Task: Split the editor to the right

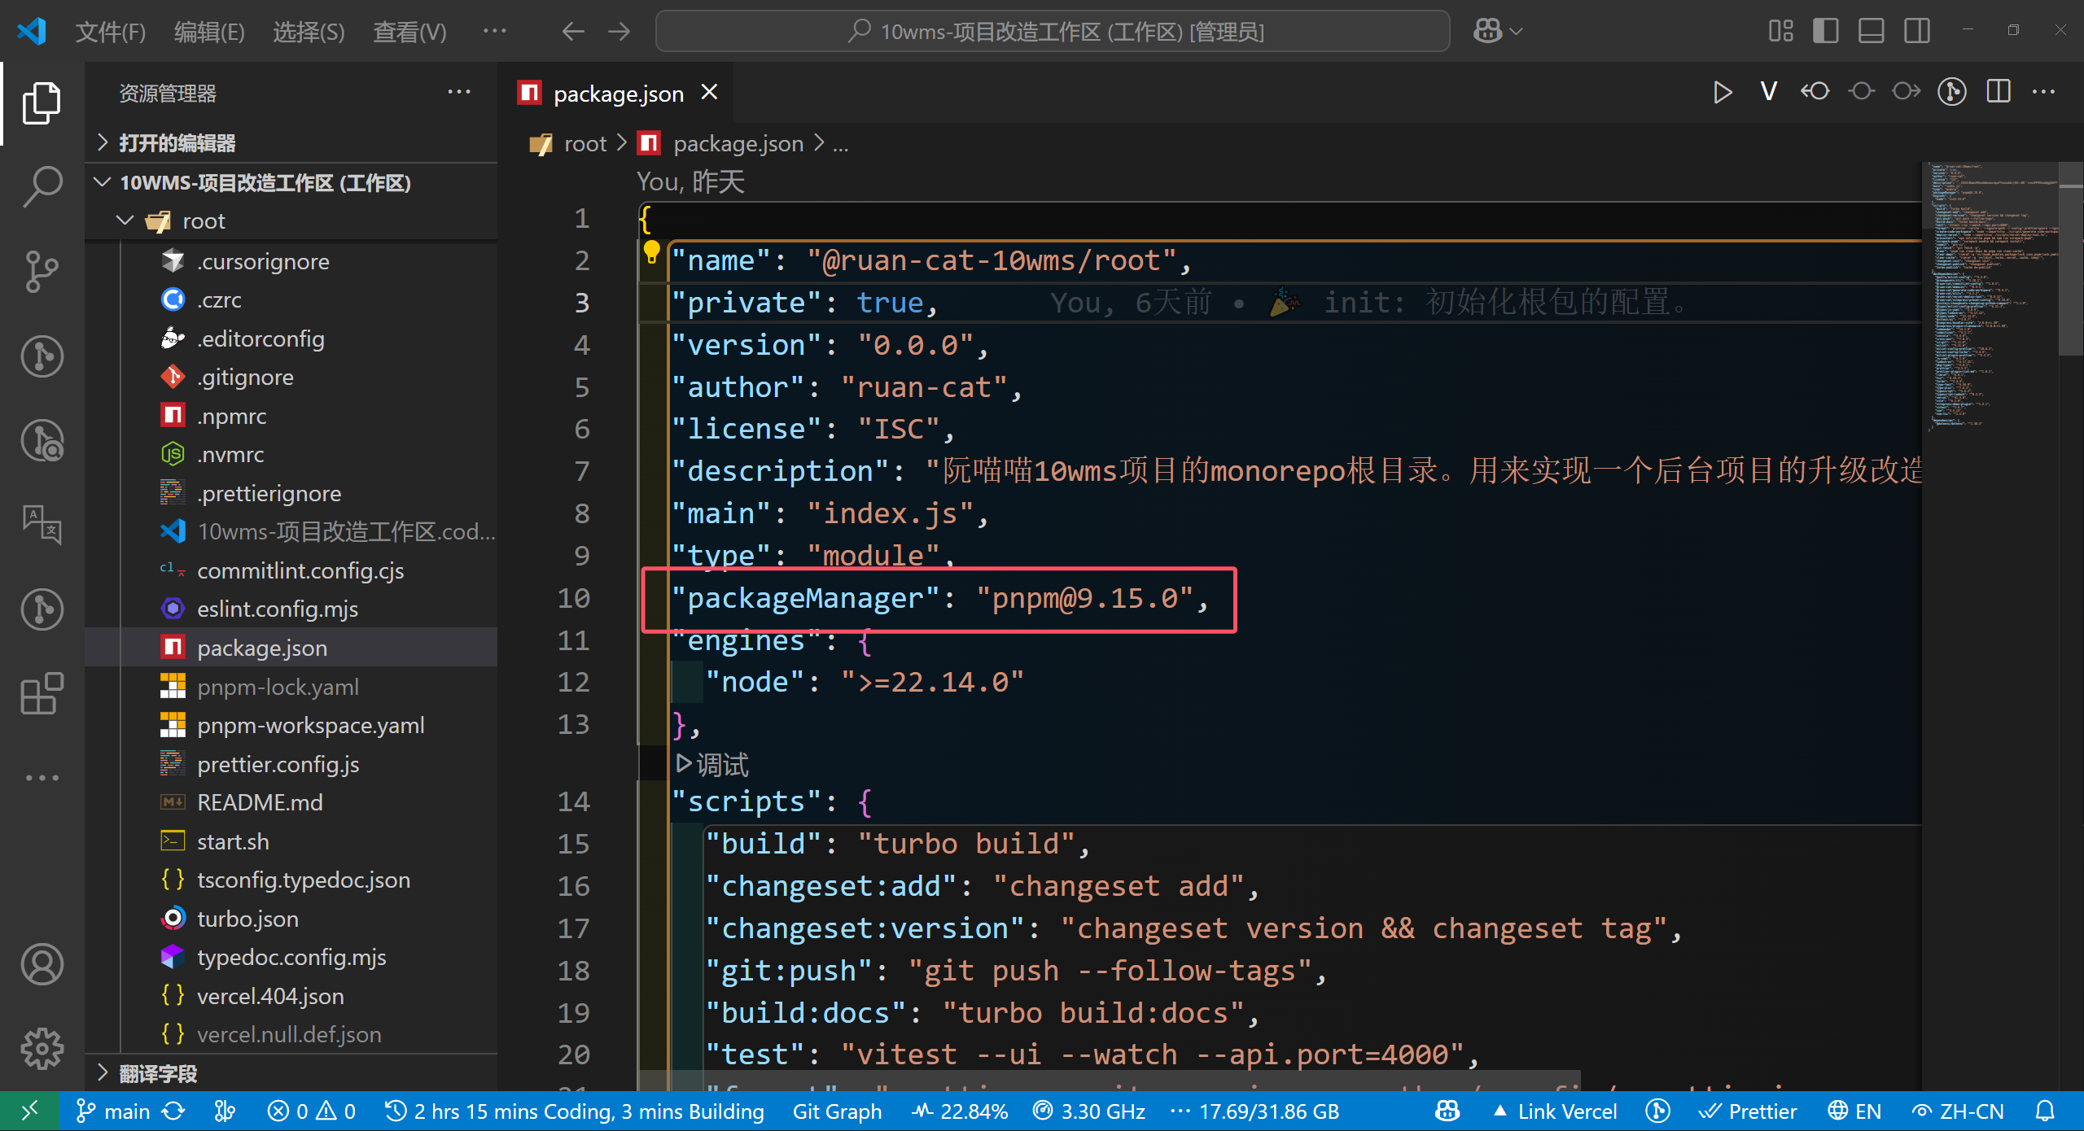Action: coord(1999,92)
